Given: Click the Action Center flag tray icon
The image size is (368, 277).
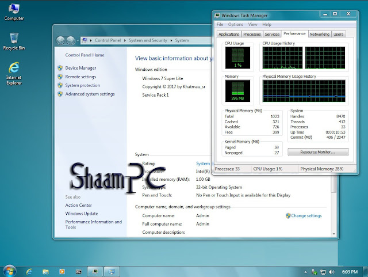Looking at the screenshot, I should click(x=315, y=272).
